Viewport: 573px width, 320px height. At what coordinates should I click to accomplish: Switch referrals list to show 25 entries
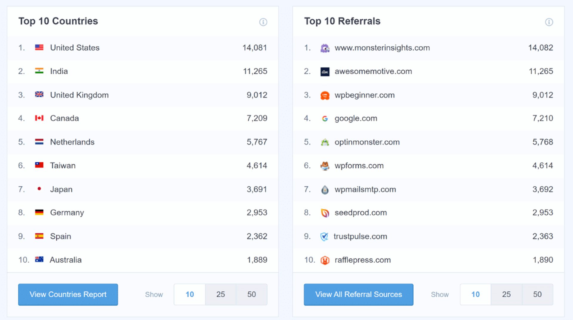tap(506, 294)
